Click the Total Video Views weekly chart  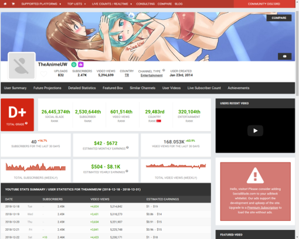[x=176, y=166]
